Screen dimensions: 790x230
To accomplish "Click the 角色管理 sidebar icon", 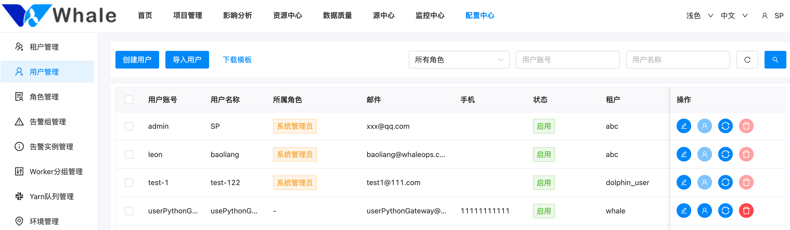I will [19, 97].
